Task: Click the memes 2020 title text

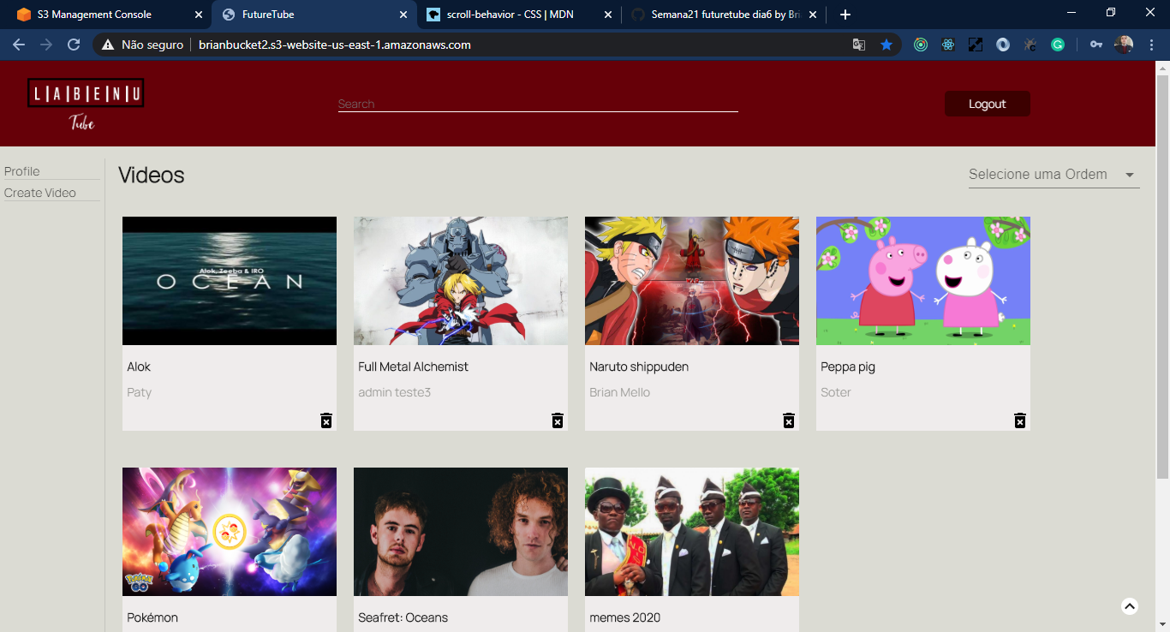Action: coord(625,617)
